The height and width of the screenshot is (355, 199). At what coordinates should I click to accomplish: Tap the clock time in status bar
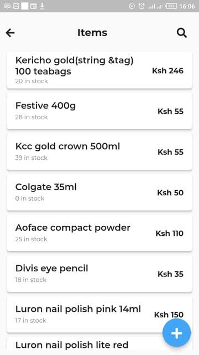187,6
